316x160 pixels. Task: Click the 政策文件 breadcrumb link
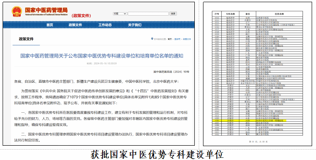coord(187,39)
